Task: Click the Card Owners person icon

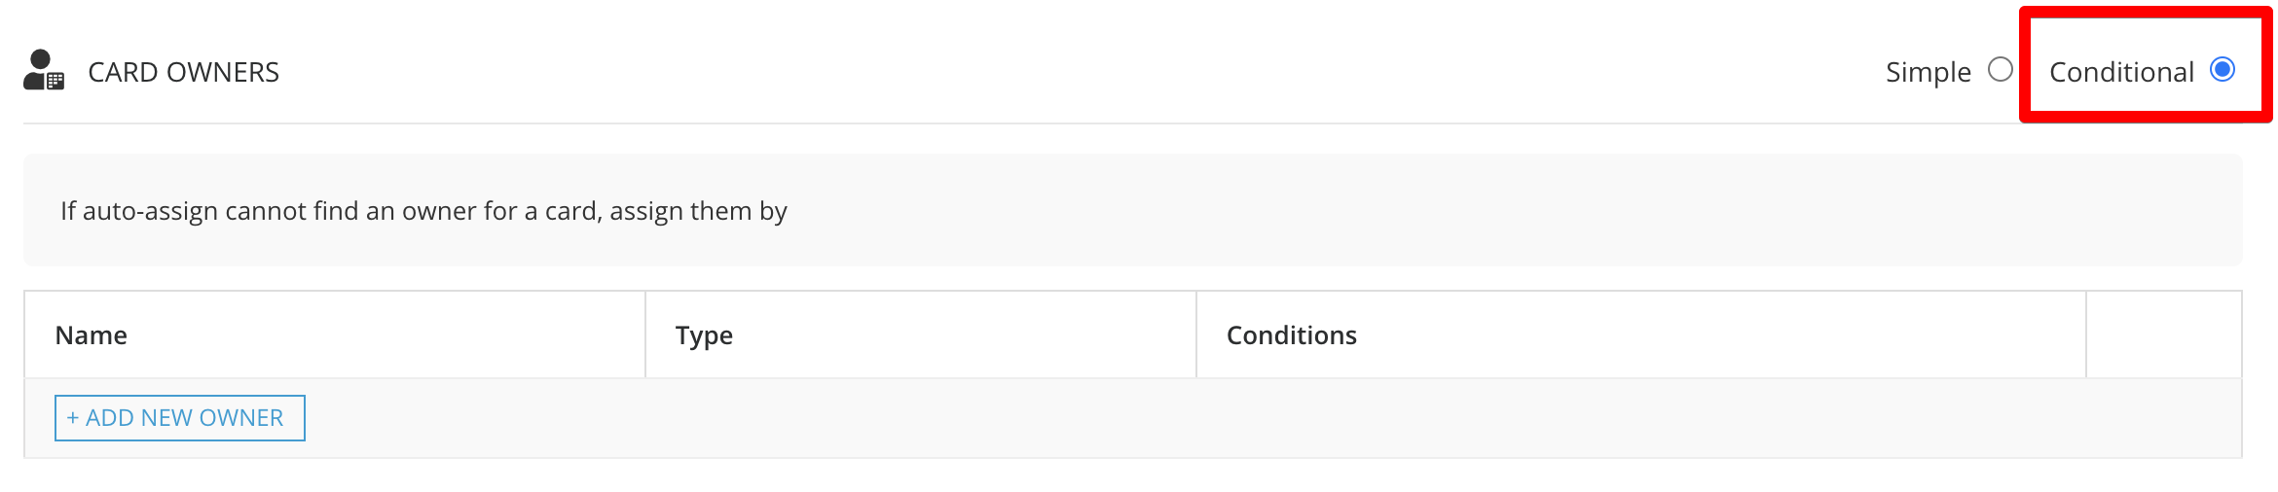Action: [44, 70]
